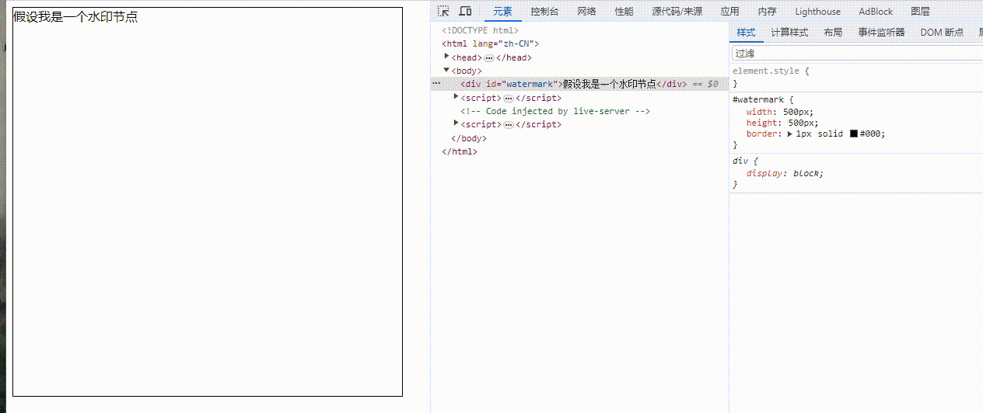This screenshot has width=983, height=413.
Task: Click the div user agent selector
Action: (x=740, y=161)
